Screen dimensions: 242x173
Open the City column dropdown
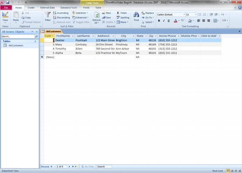133,36
